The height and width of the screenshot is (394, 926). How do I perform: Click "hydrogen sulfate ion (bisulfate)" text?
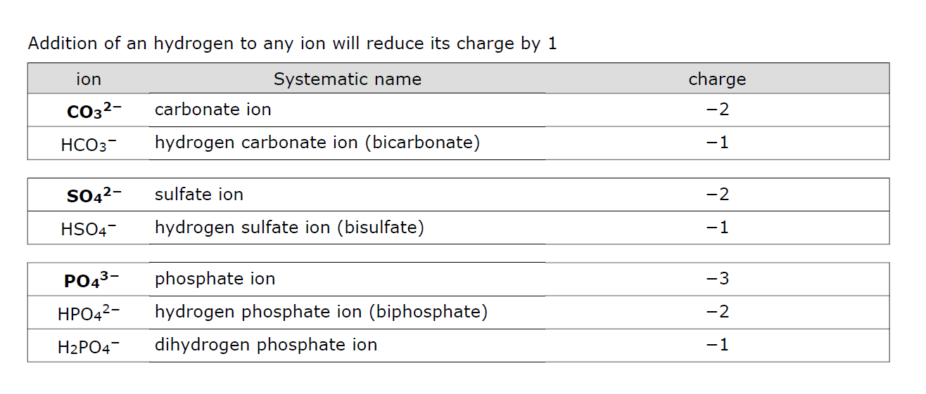[289, 228]
